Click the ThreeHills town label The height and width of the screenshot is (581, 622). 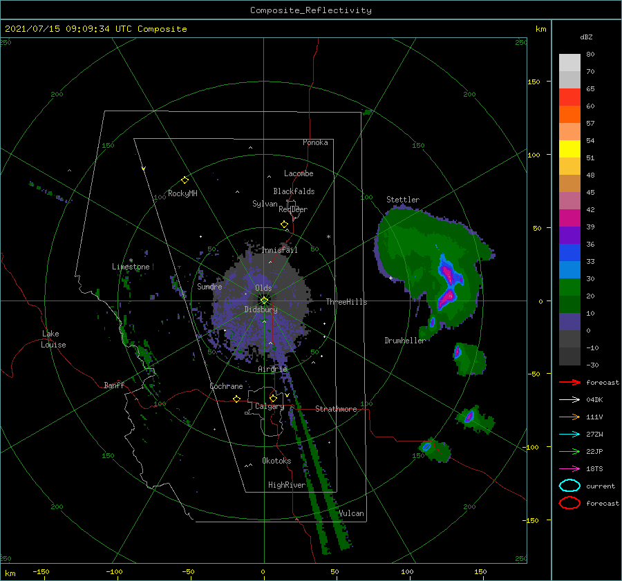click(x=346, y=302)
